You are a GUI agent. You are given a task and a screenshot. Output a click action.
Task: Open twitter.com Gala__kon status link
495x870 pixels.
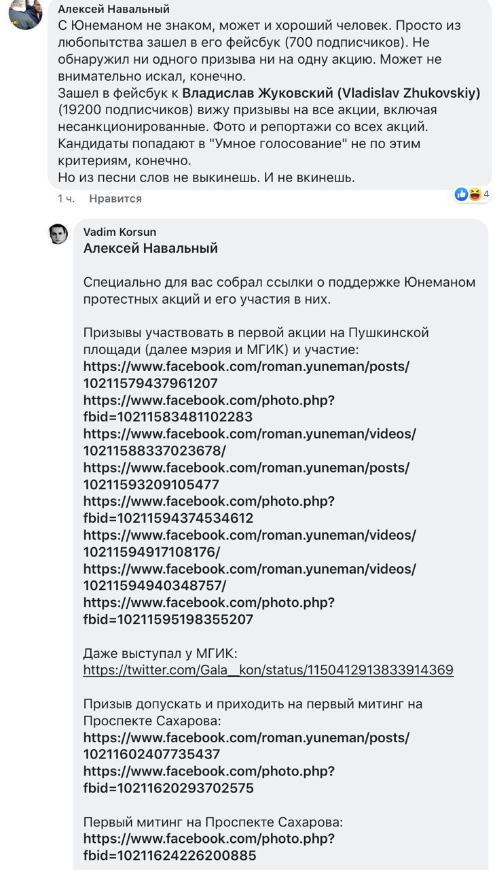268,670
